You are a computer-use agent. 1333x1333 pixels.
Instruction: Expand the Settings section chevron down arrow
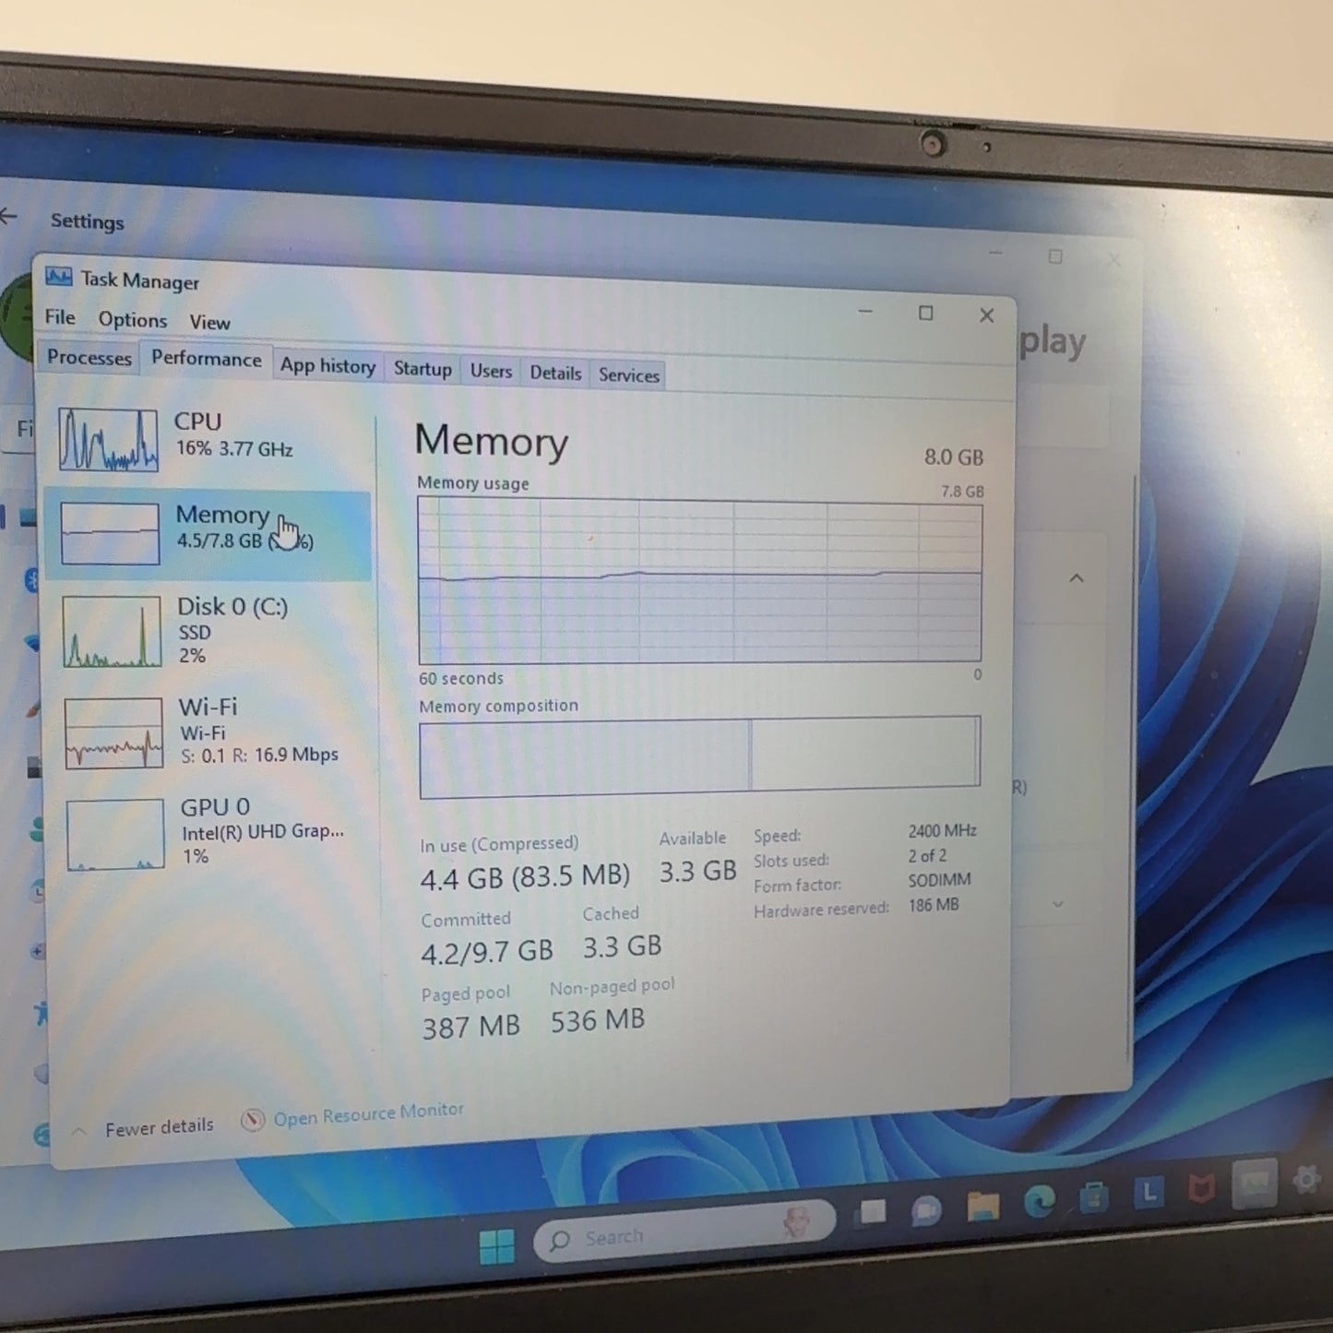(x=1058, y=904)
